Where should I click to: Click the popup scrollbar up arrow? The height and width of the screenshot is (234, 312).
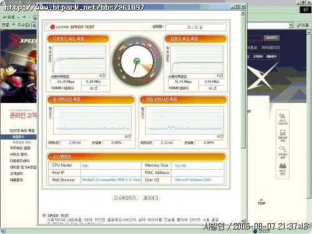point(243,13)
